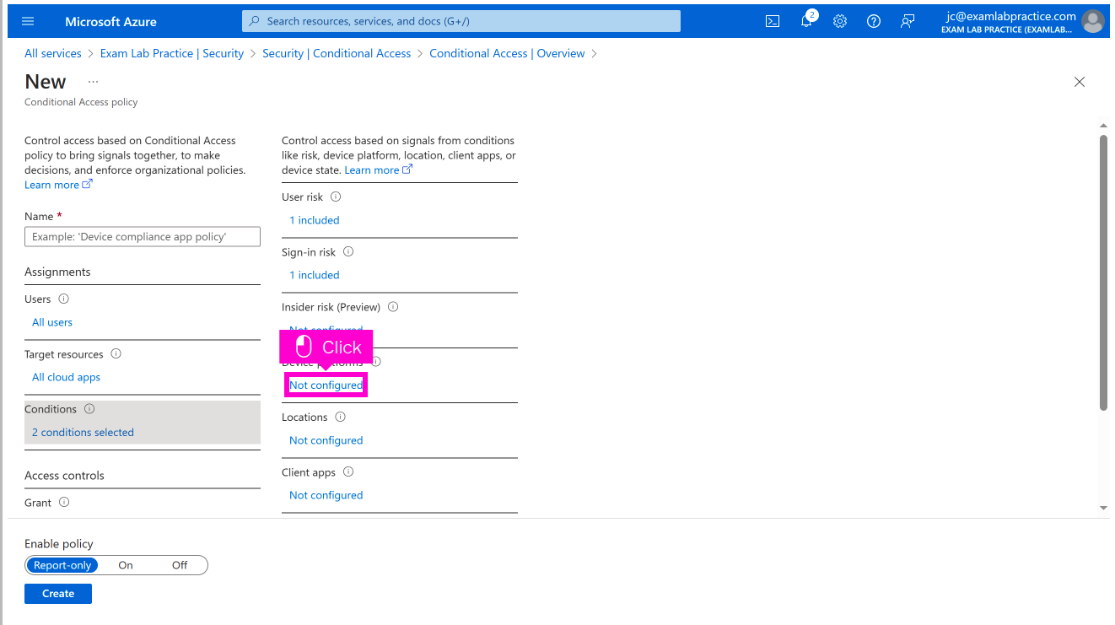
Task: Click the account avatar picture
Action: pos(1092,21)
